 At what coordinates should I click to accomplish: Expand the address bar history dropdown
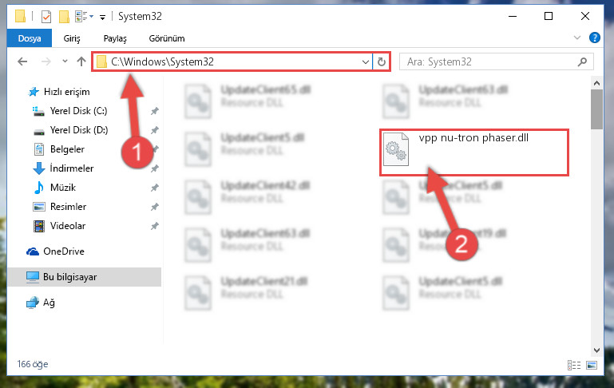[366, 61]
